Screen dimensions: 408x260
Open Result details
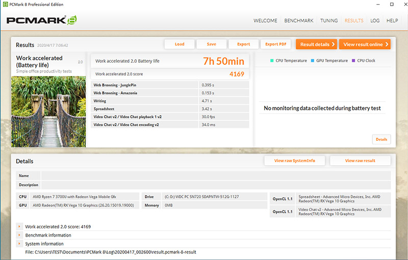coord(316,44)
